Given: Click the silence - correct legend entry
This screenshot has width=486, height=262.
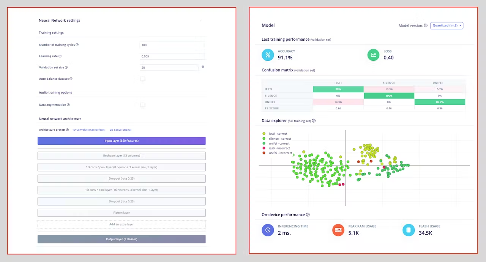Looking at the screenshot, I should (277, 139).
